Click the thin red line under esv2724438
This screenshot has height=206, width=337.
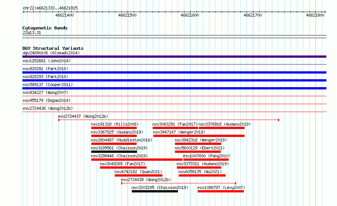(x=179, y=183)
